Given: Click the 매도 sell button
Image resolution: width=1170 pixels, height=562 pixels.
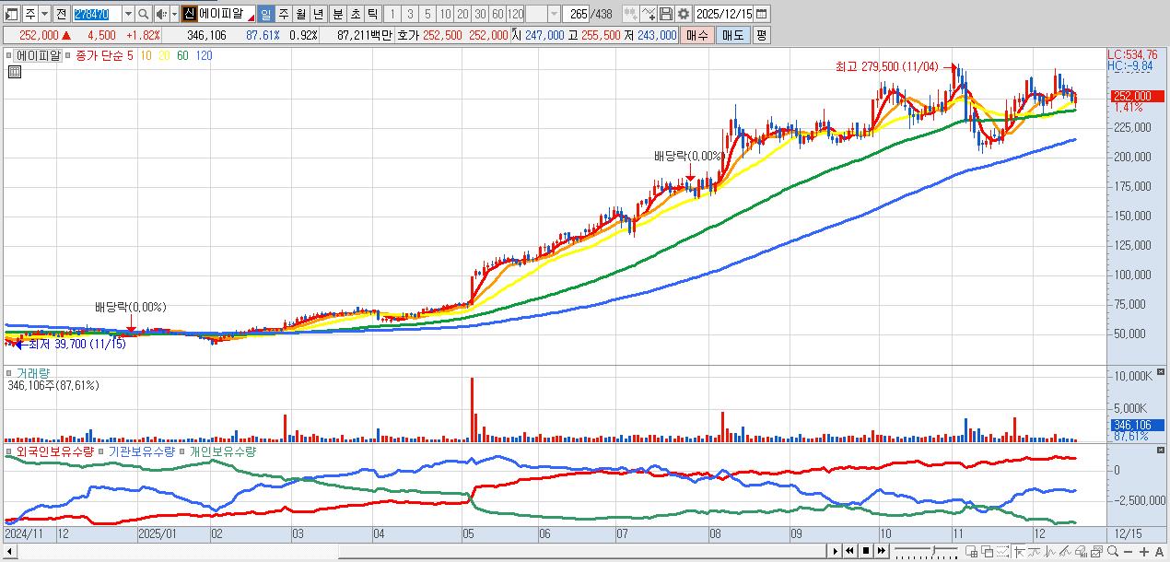Looking at the screenshot, I should 733,35.
